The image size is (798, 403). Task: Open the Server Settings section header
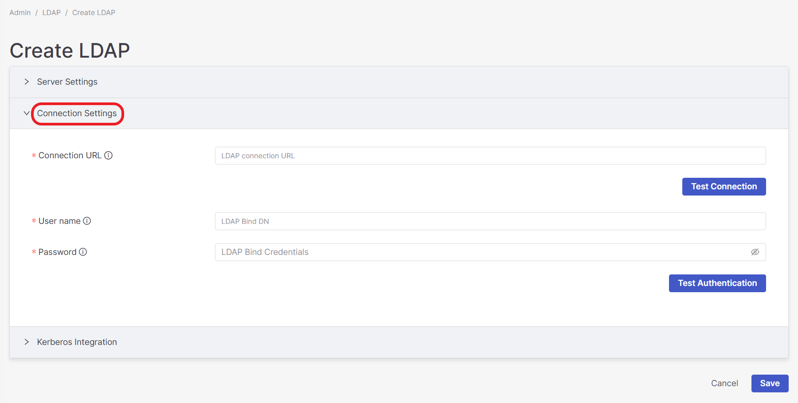(399, 82)
